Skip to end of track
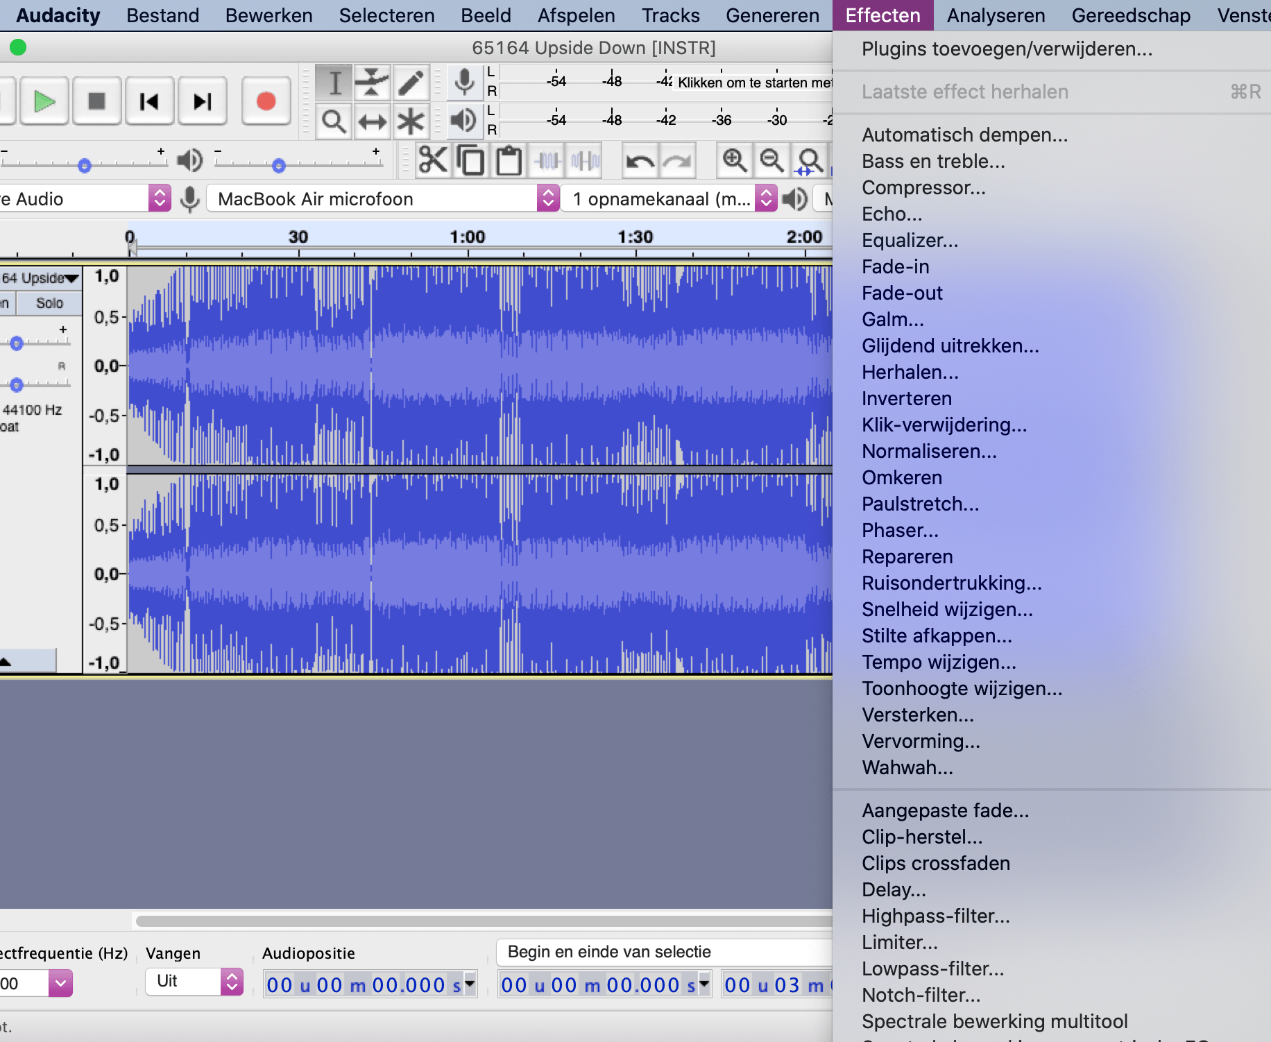 click(x=203, y=101)
